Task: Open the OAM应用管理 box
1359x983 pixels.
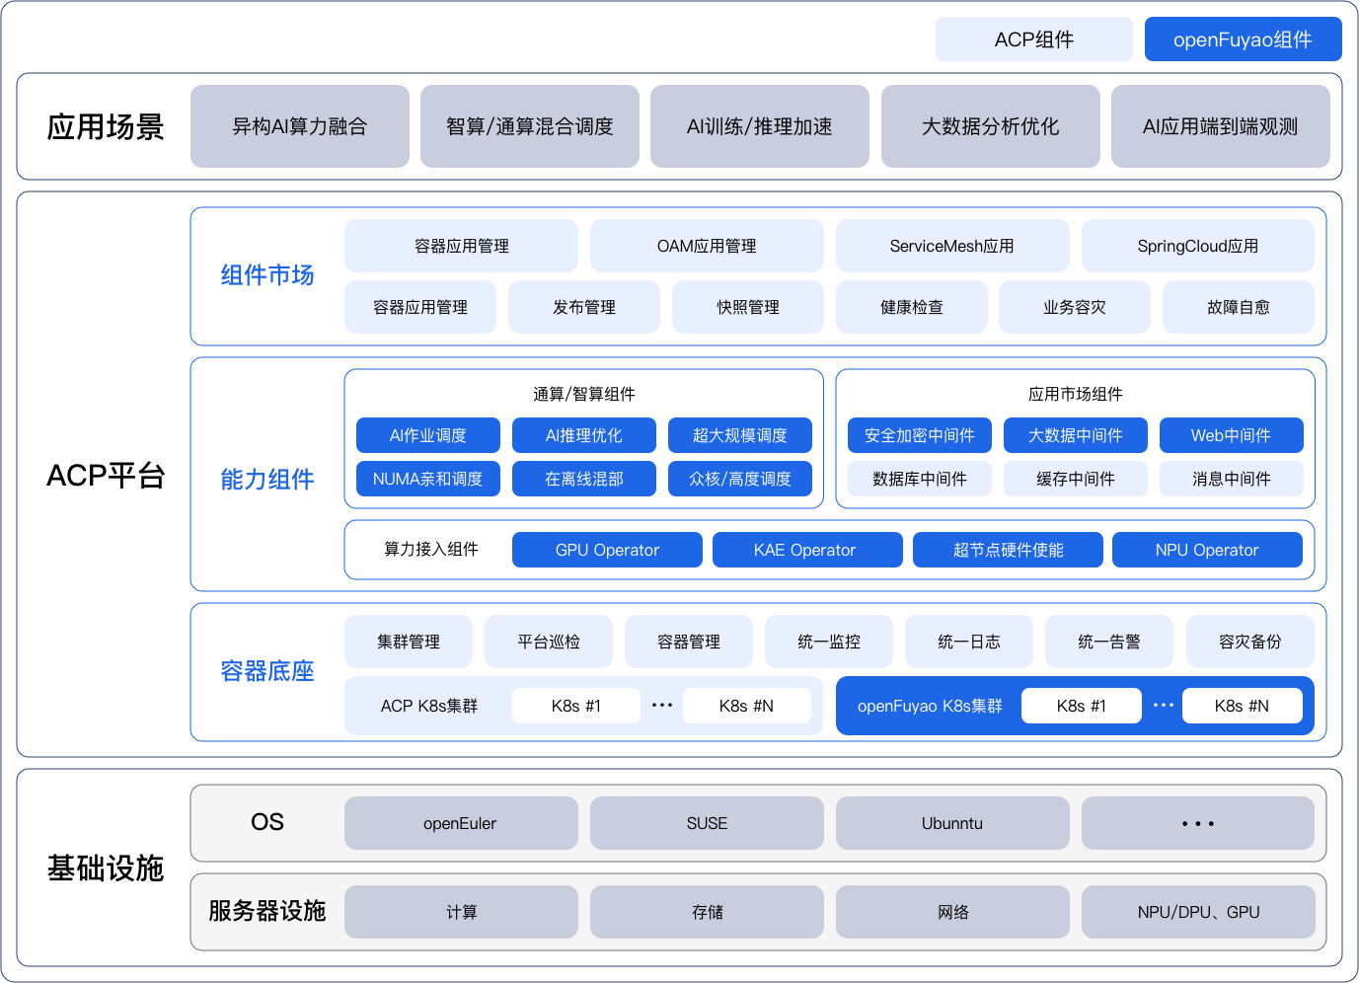Action: 707,246
